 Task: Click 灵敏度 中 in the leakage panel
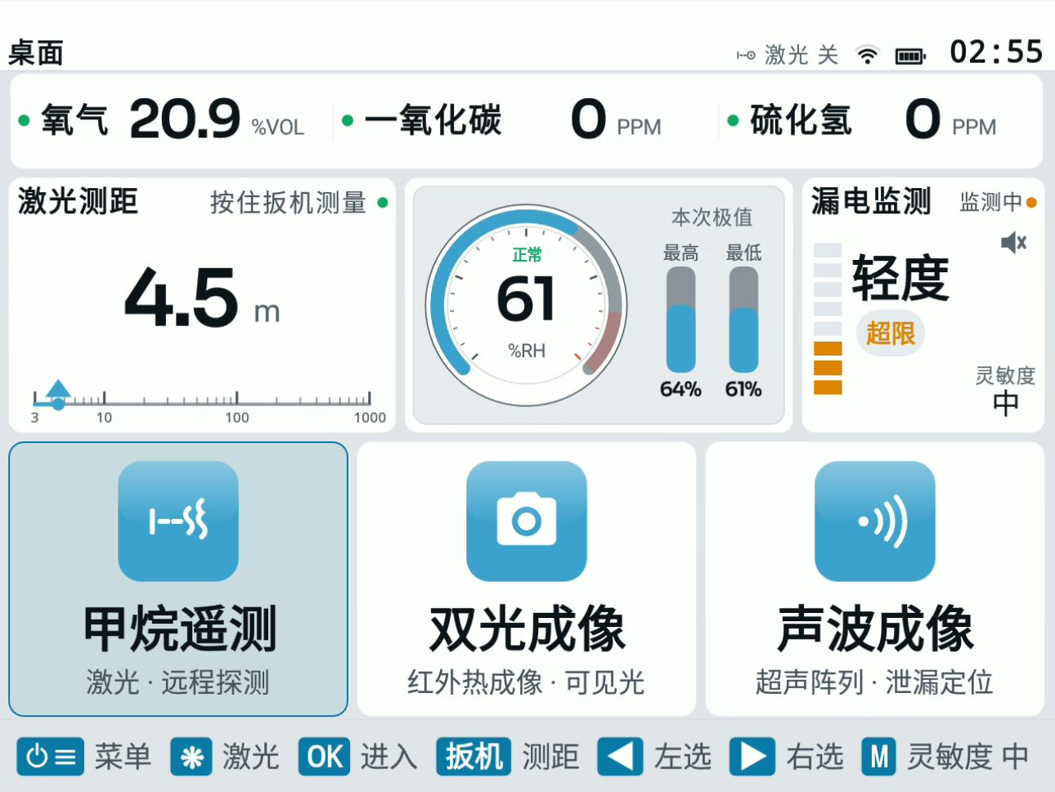(x=1005, y=391)
